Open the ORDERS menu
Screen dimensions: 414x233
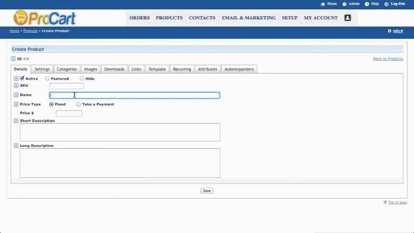point(140,18)
